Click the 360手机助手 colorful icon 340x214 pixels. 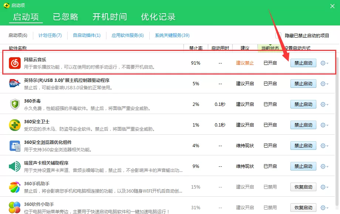tap(15, 187)
